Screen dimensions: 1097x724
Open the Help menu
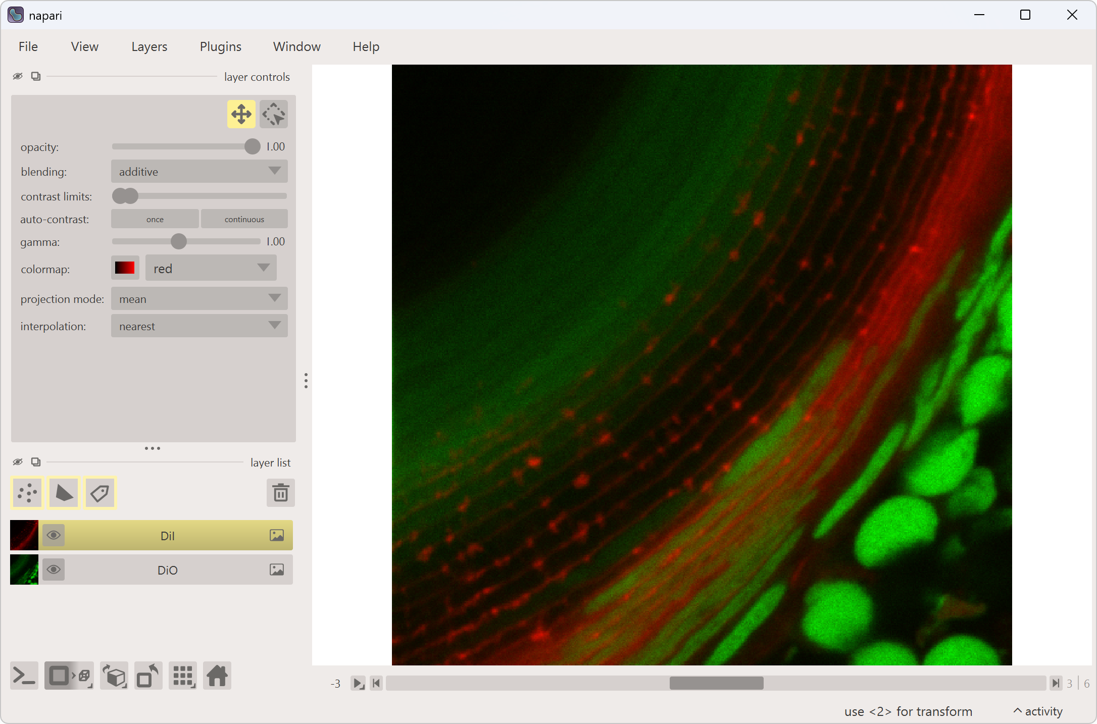pos(366,46)
